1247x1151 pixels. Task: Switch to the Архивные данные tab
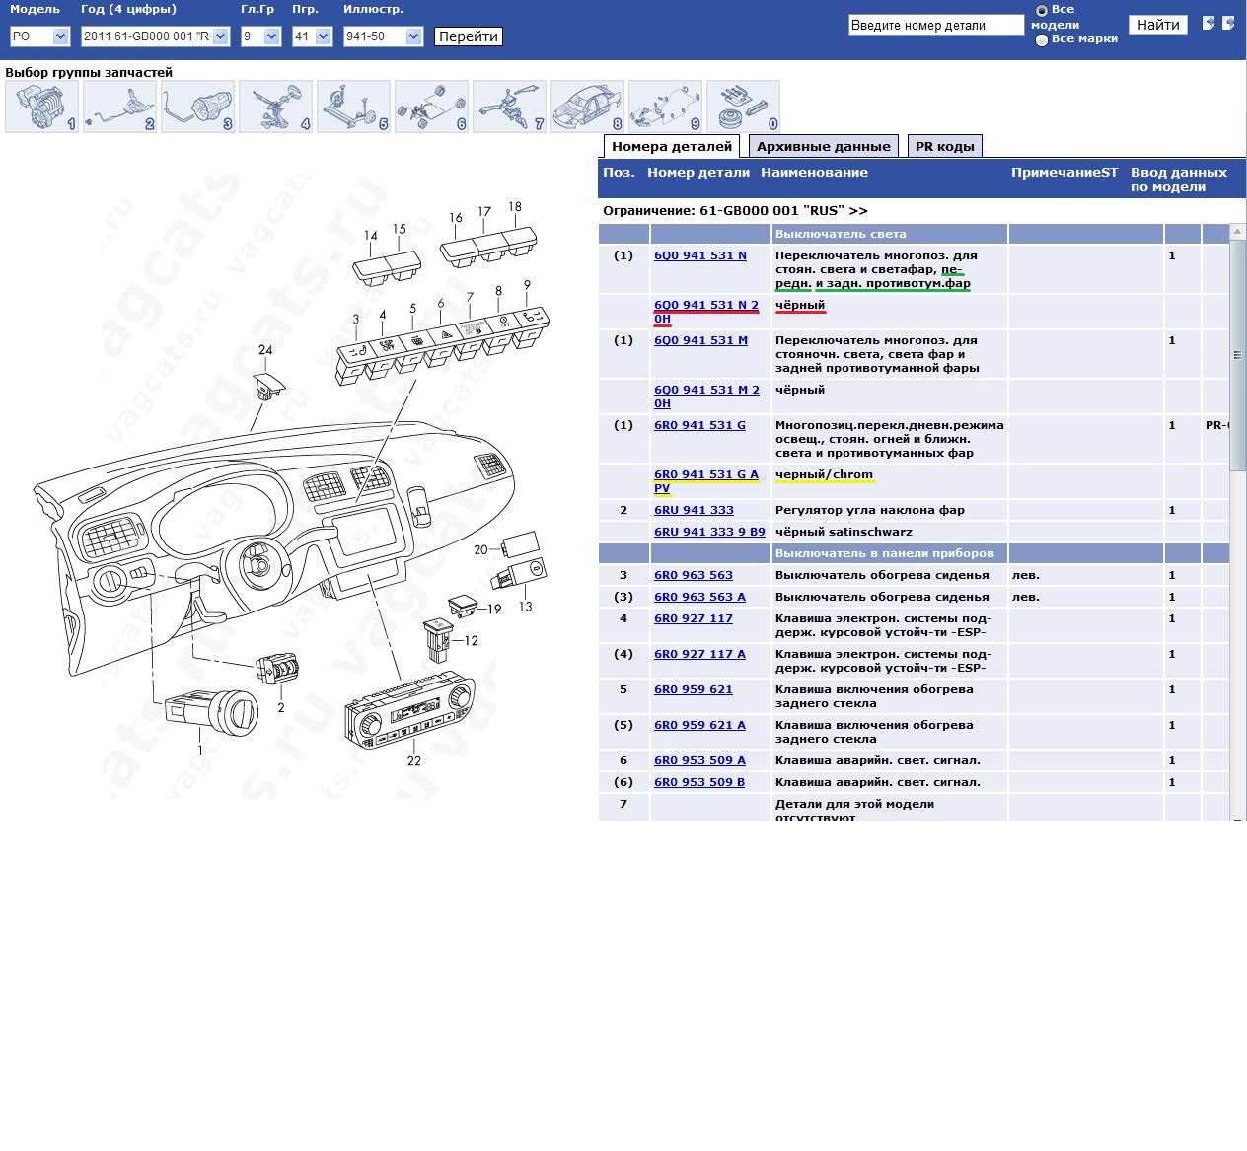tap(823, 147)
